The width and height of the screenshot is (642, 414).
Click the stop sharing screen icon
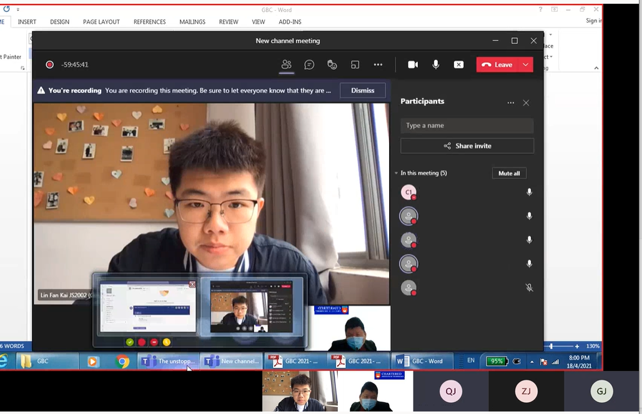(x=458, y=64)
